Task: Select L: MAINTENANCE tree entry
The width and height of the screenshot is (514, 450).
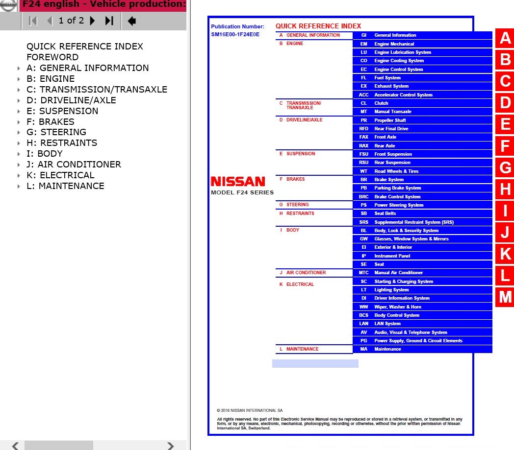Action: pyautogui.click(x=66, y=186)
